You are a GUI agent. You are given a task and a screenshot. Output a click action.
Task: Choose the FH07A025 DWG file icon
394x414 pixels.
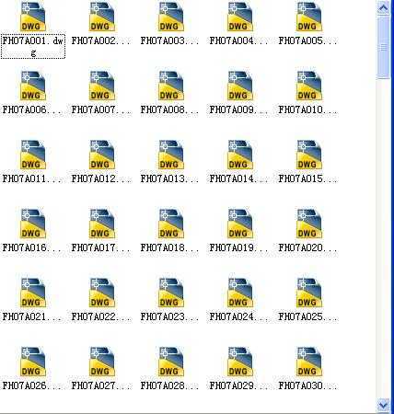[x=309, y=293]
